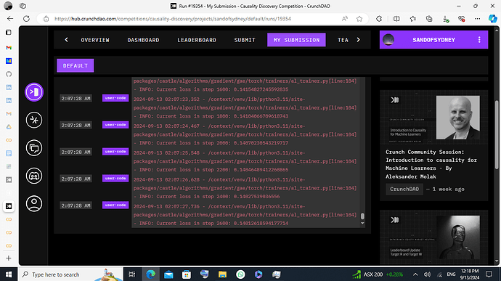Open the notification center icon
This screenshot has height=281, width=501.
coord(489,274)
